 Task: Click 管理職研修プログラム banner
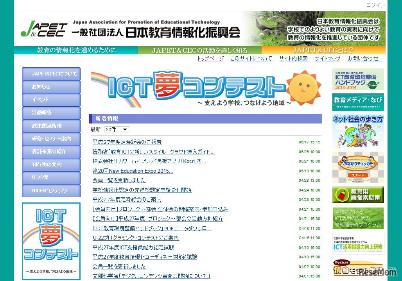[x=358, y=218]
